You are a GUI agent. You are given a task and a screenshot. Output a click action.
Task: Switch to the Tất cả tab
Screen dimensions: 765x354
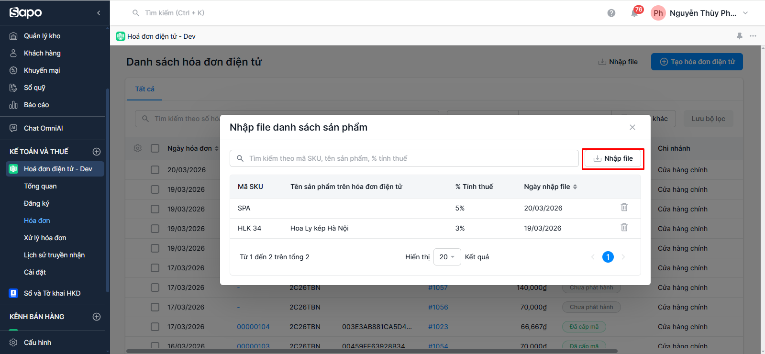tap(144, 89)
